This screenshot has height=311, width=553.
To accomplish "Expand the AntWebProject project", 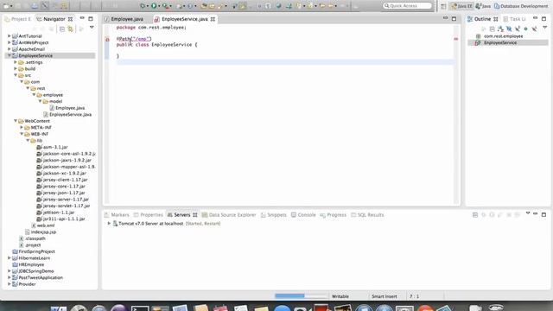I will click(x=10, y=42).
